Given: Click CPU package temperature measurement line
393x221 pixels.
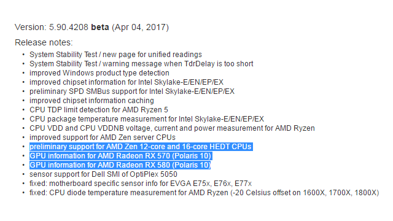Looking at the screenshot, I should (x=147, y=118).
